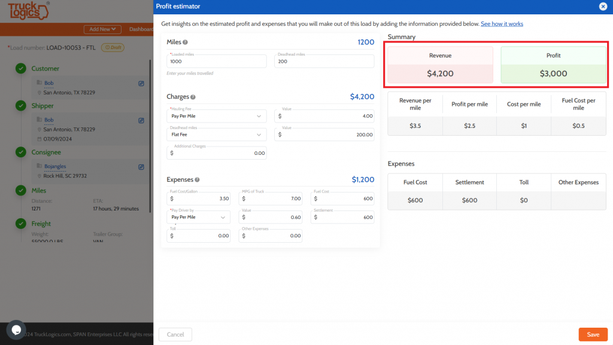The height and width of the screenshot is (345, 613).
Task: Select the Customer section heading
Action: [45, 69]
